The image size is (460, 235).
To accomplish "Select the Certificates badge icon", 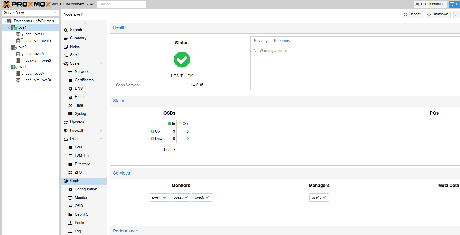I will click(x=70, y=80).
